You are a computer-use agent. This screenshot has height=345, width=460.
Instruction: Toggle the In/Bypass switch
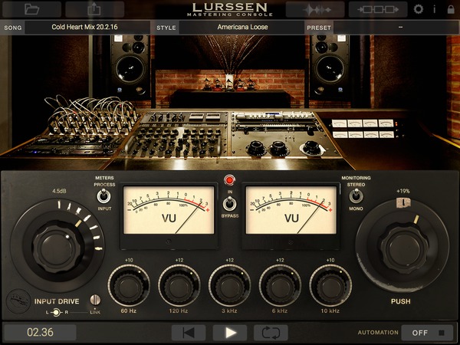228,204
